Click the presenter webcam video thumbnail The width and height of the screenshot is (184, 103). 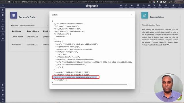click(x=168, y=88)
